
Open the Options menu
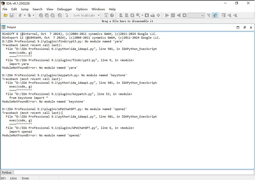pyautogui.click(x=82, y=9)
